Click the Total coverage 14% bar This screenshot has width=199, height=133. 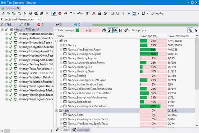click(88, 30)
